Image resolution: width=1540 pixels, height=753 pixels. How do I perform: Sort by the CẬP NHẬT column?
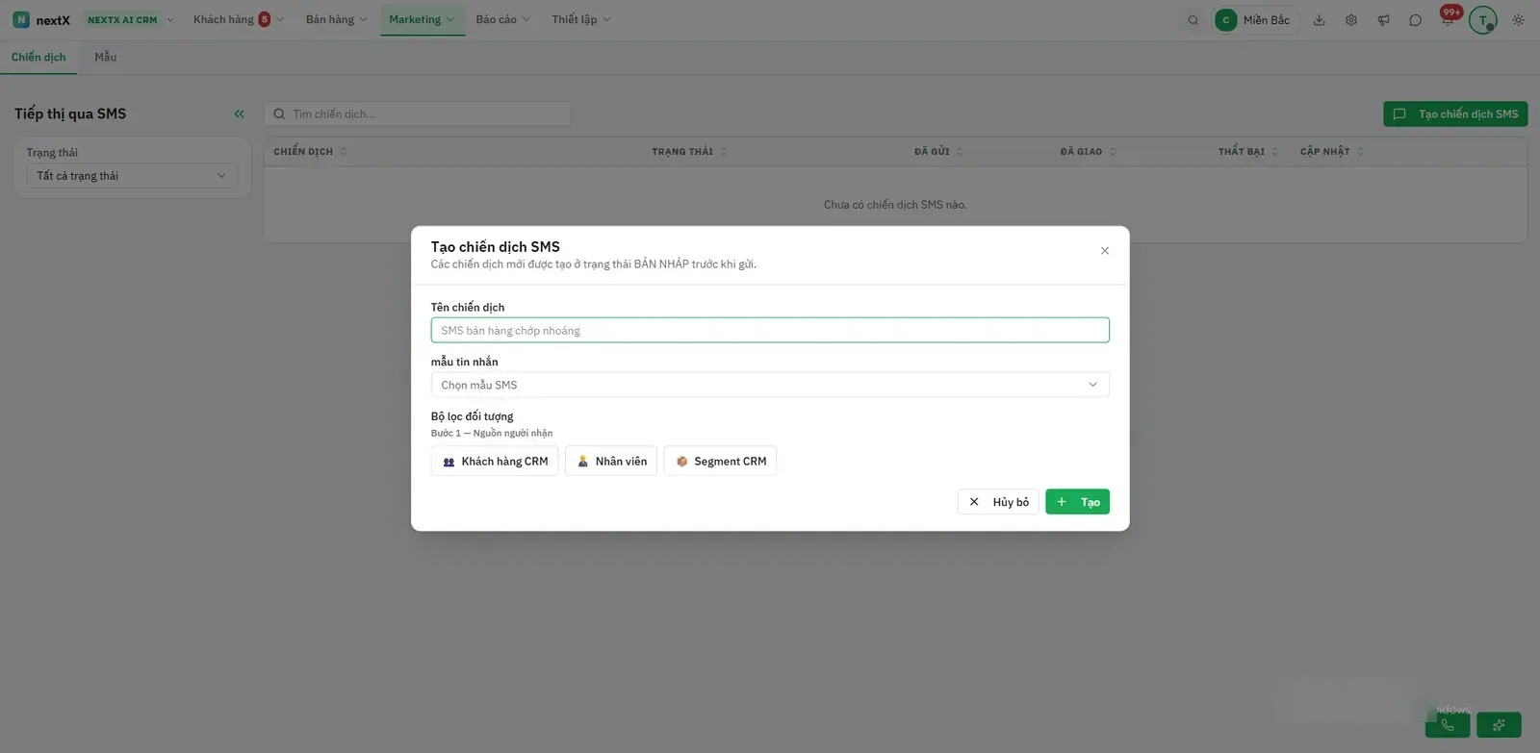tap(1332, 152)
